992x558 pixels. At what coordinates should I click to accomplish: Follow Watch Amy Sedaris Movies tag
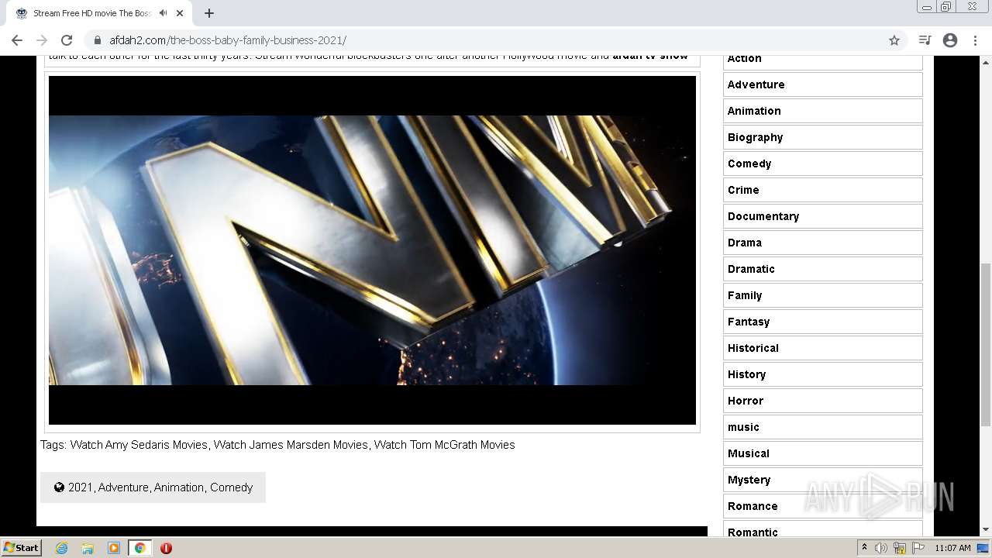pos(139,445)
